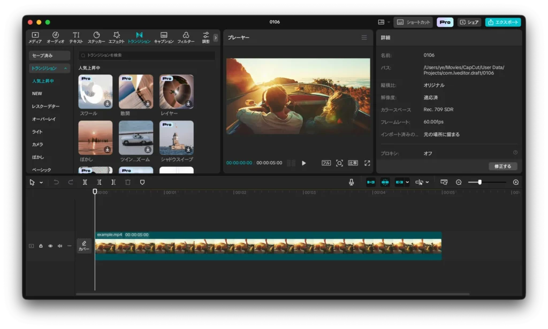Screen dimensions: 548x329
Task: Click the timeline zoom slider handle
Action: 479,182
